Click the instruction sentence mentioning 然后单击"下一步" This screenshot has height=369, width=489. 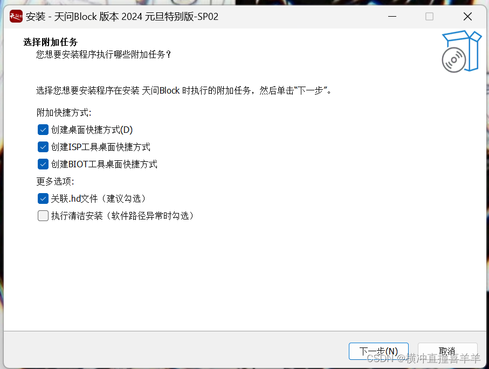click(184, 90)
